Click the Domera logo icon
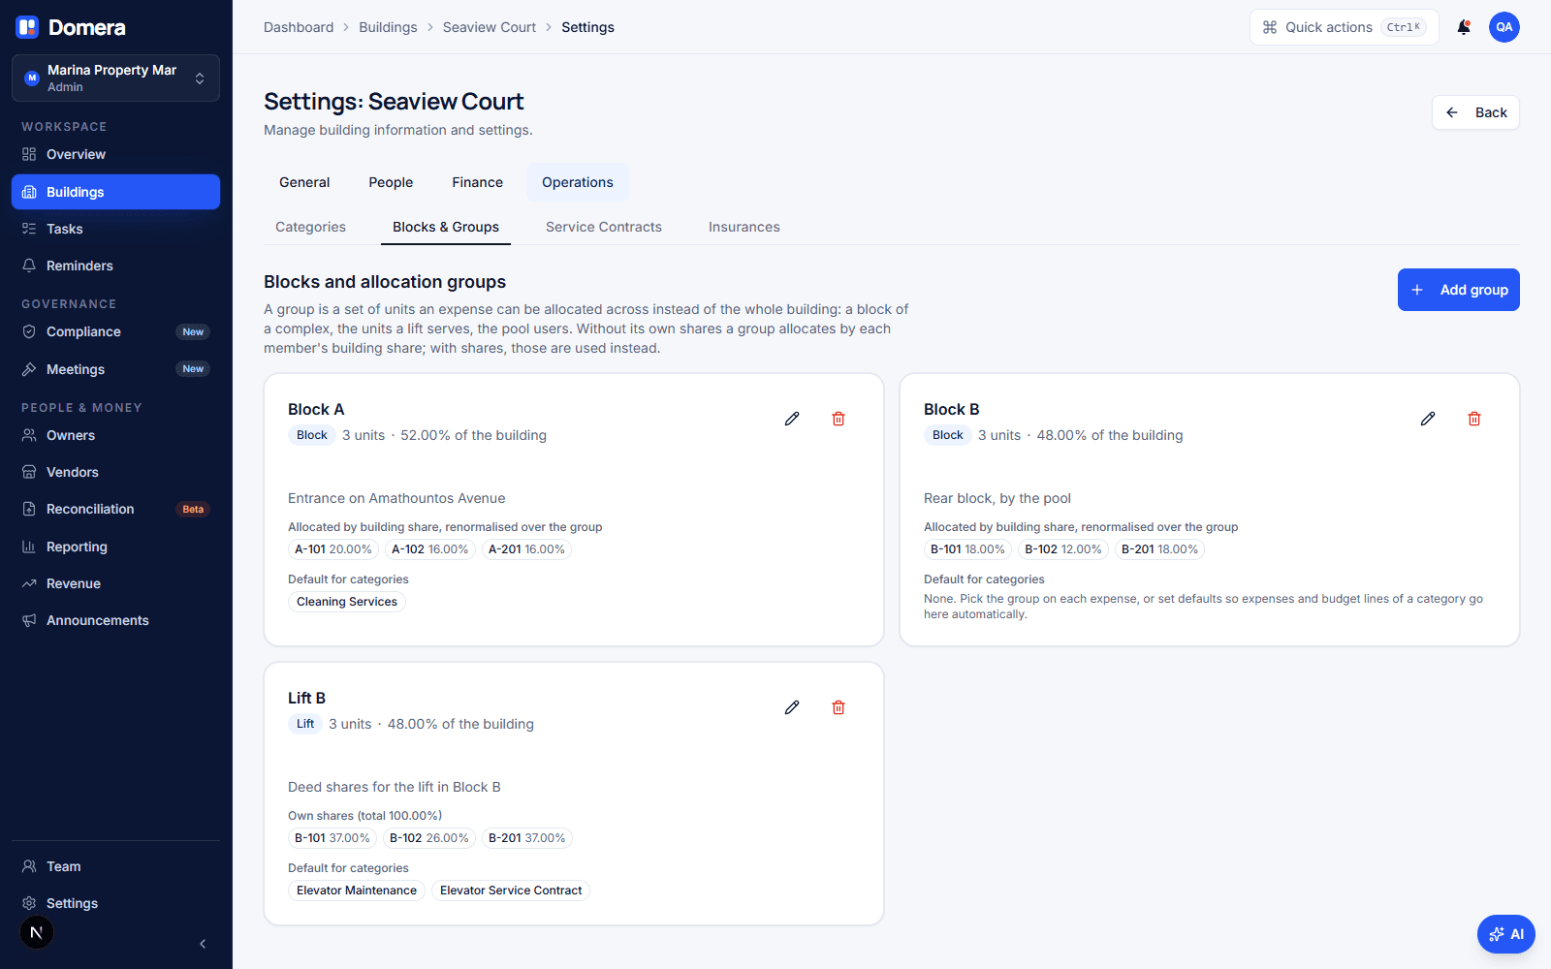The width and height of the screenshot is (1551, 969). tap(27, 27)
